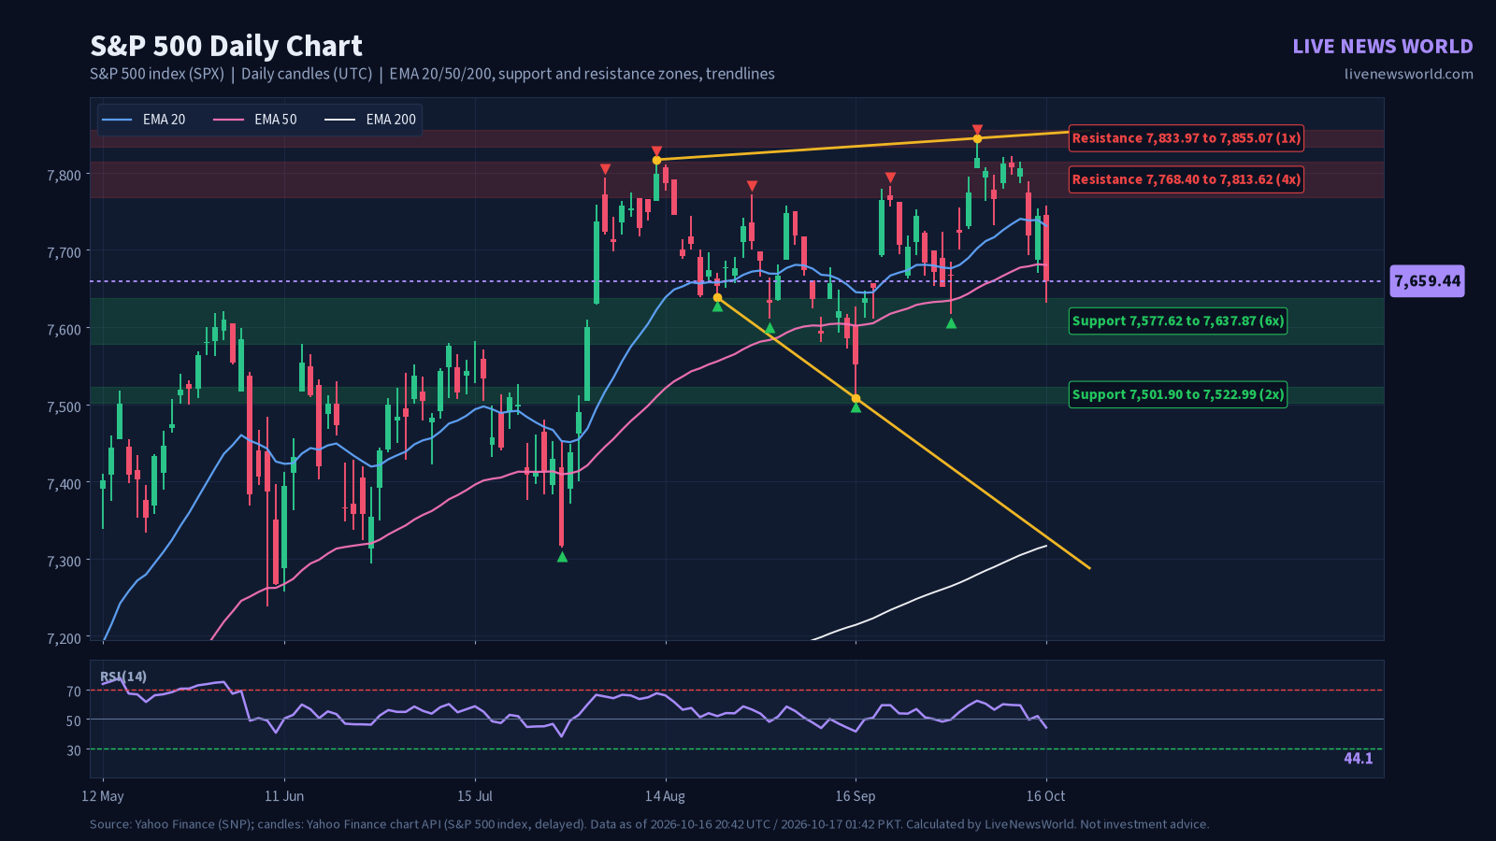The image size is (1496, 841).
Task: Click the Resistance 7,768.40 to 7,813.62 label
Action: click(1186, 179)
